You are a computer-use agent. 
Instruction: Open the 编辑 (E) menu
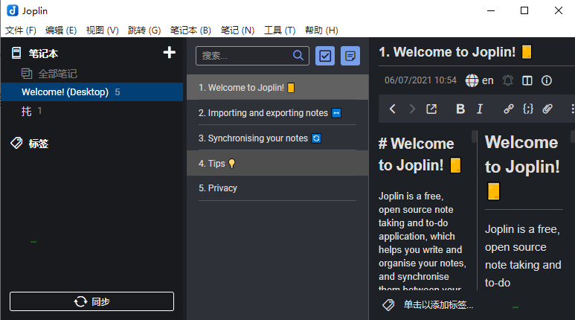[x=61, y=30]
